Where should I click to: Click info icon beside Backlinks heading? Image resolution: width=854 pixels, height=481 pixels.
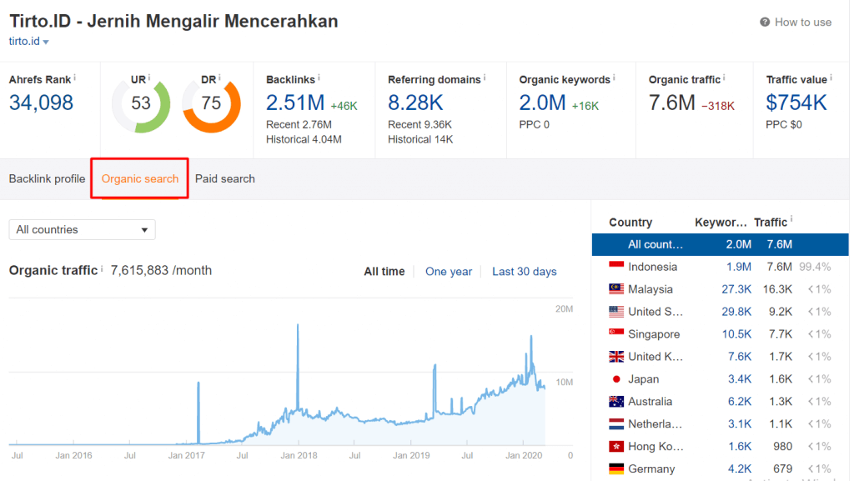click(319, 78)
